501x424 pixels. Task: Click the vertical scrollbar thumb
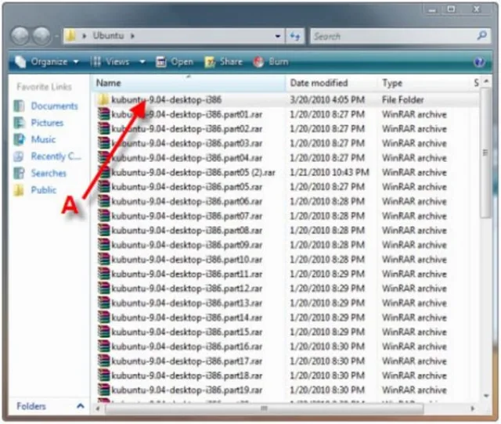[485, 153]
